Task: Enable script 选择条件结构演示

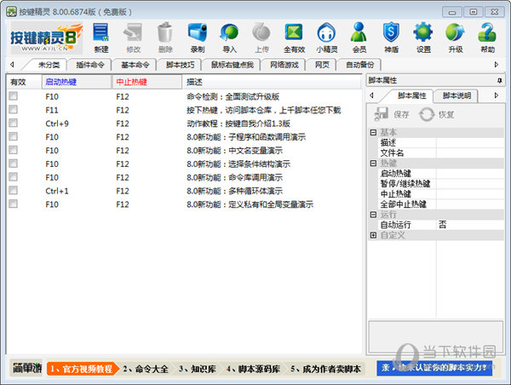Action: point(14,164)
